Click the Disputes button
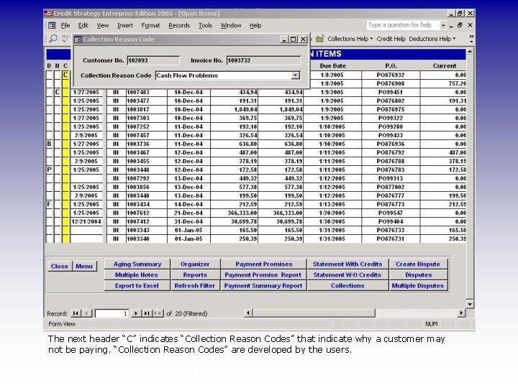Viewport: 518px width, 388px height. (x=418, y=274)
